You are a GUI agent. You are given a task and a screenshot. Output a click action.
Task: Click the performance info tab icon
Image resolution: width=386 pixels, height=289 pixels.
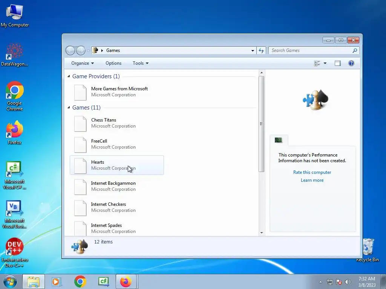point(279,140)
